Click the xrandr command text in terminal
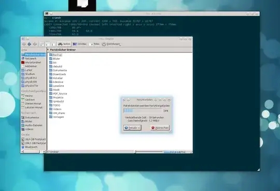The height and width of the screenshot is (191, 280). [57, 18]
